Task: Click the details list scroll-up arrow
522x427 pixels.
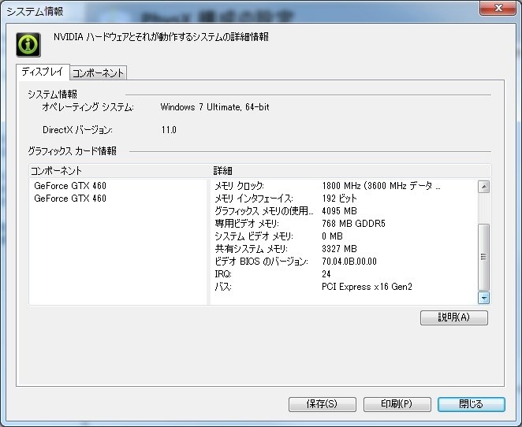Action: [x=483, y=187]
